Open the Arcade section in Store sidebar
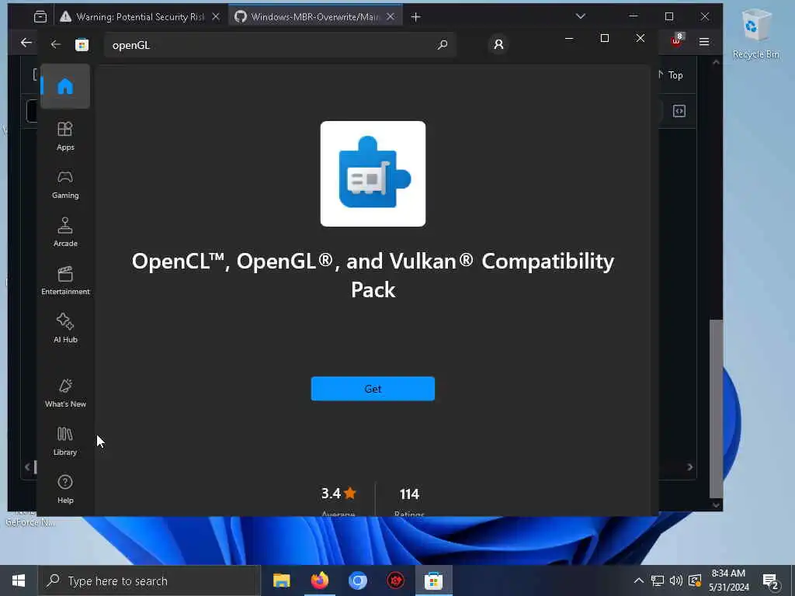Image resolution: width=795 pixels, height=596 pixels. click(x=65, y=233)
